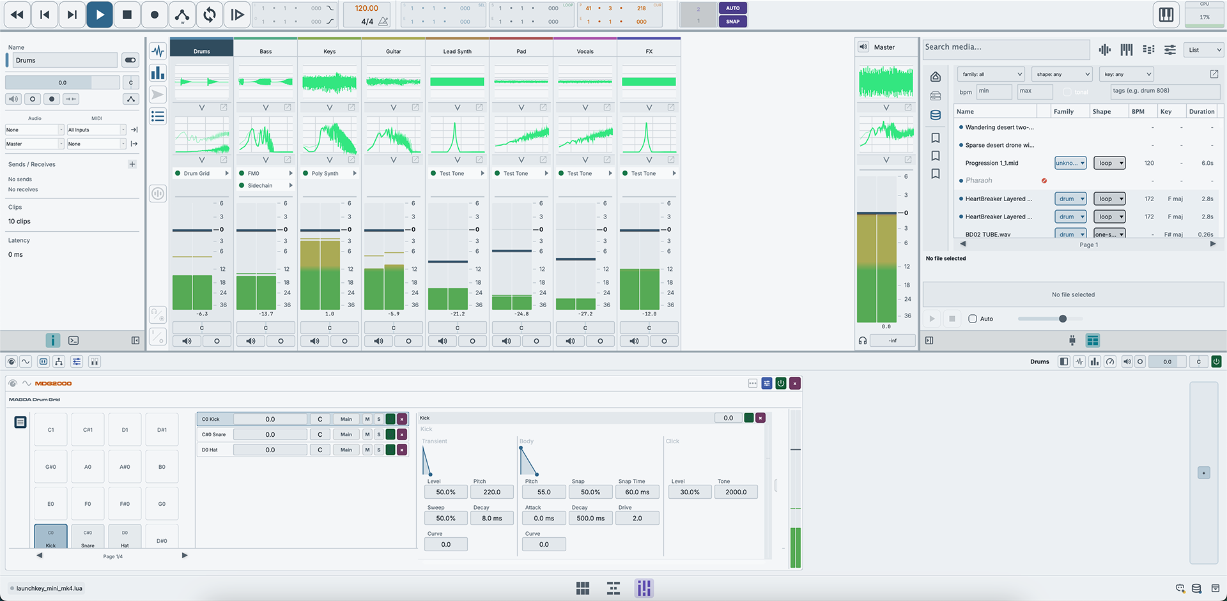
Task: Open the shape: any dropdown
Action: pyautogui.click(x=1062, y=74)
